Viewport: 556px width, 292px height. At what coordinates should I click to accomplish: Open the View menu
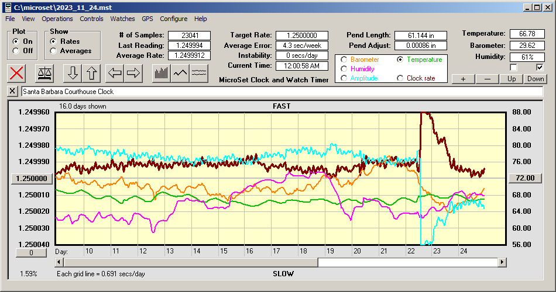pos(28,19)
